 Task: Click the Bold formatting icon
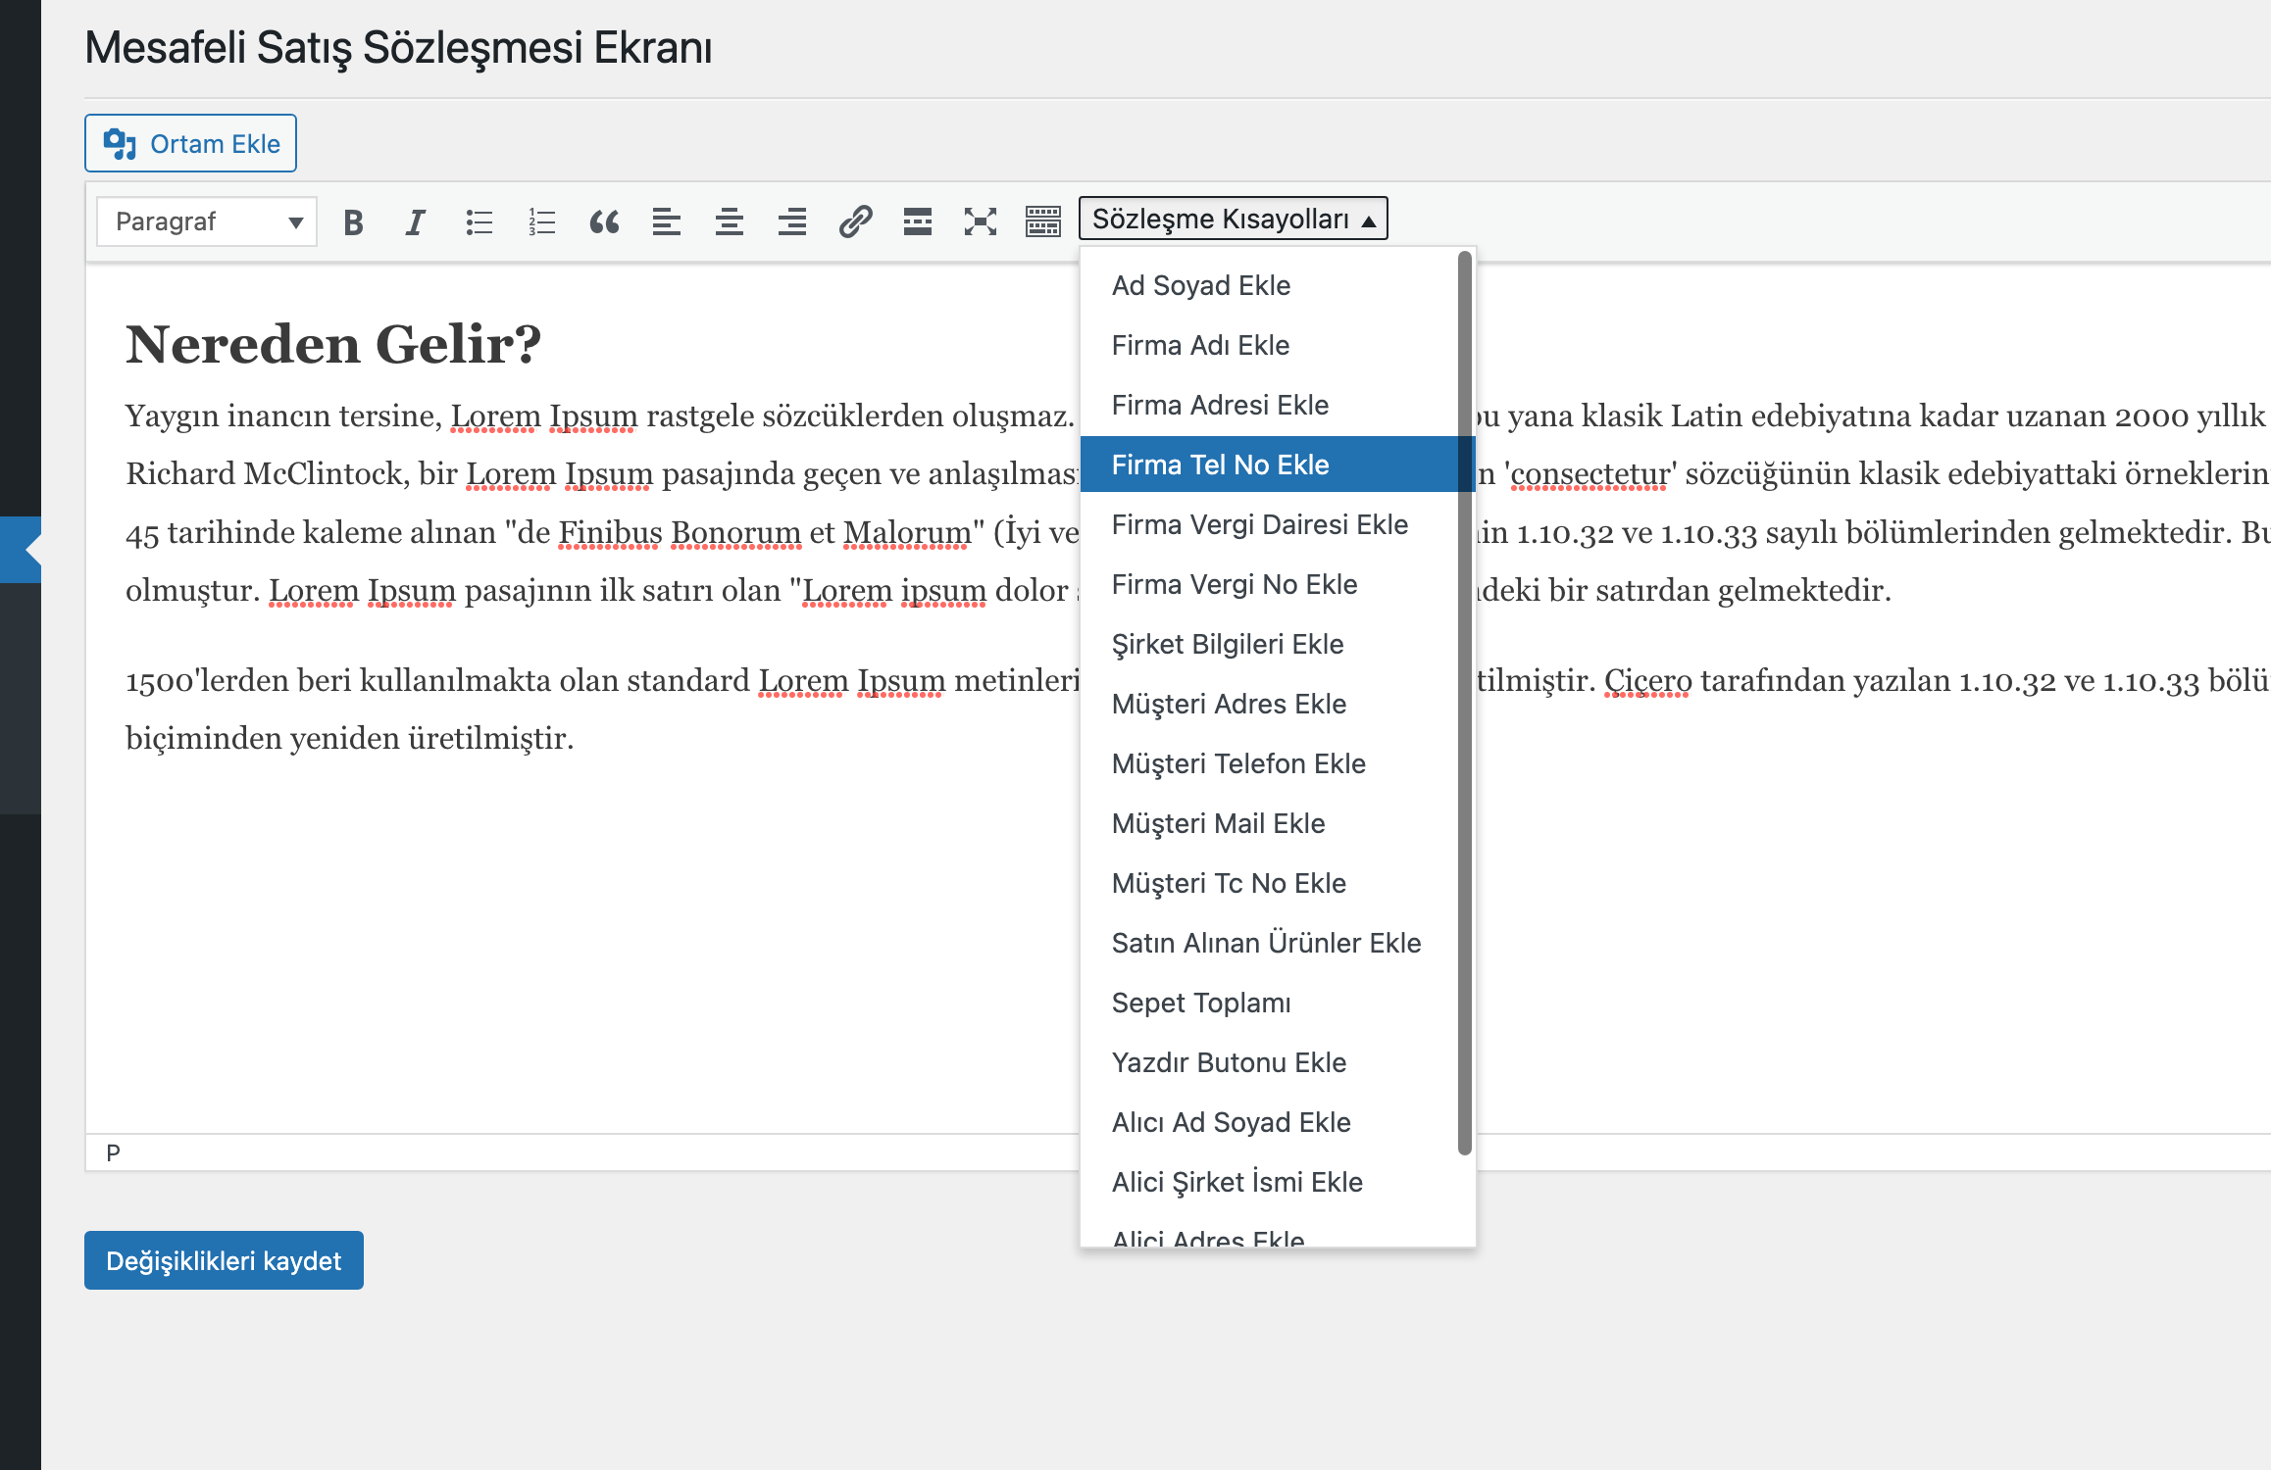353,222
